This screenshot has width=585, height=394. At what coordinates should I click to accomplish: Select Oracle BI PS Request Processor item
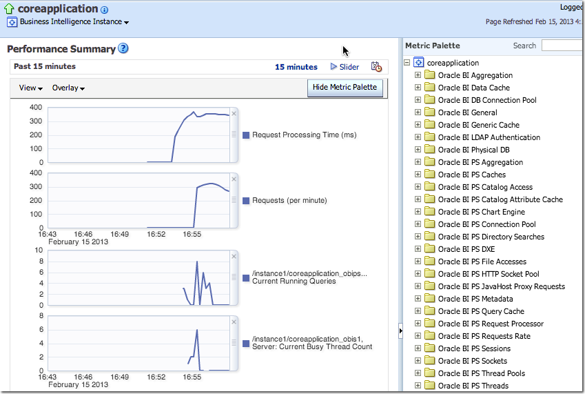pos(491,324)
